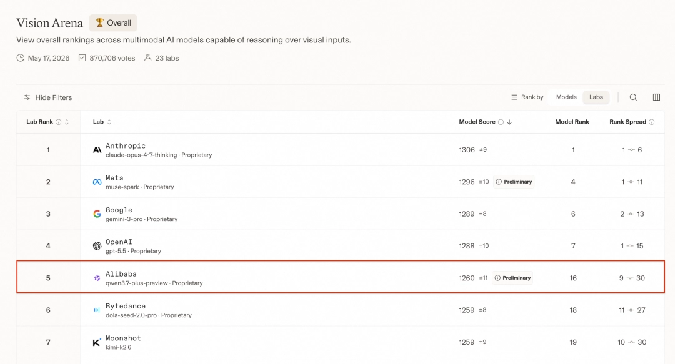Open the Overall category selector
The image size is (675, 364).
coord(113,23)
